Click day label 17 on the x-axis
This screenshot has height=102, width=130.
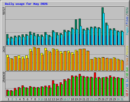tap(69, 99)
